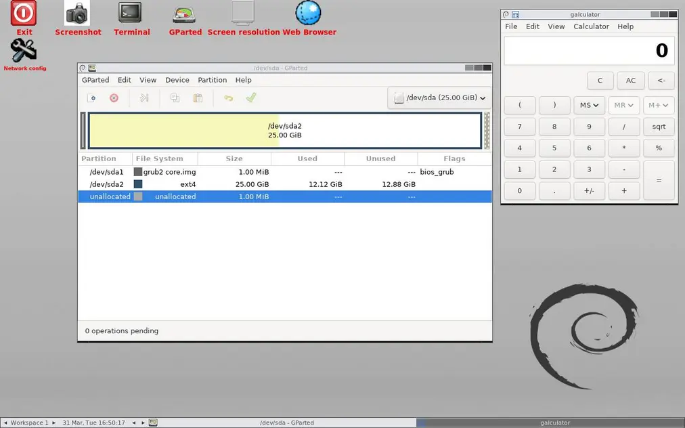
Task: Click the equals button in galculator
Action: 659,180
